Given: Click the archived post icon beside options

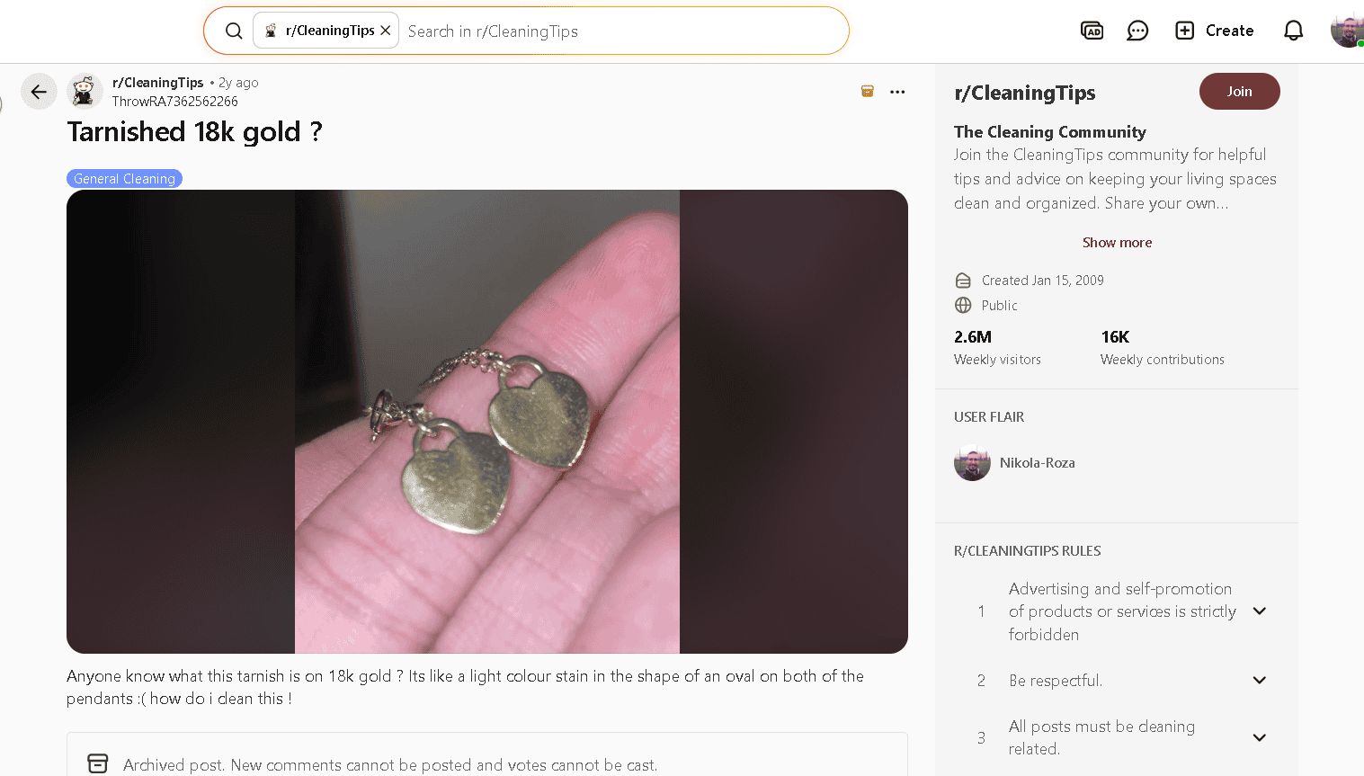Looking at the screenshot, I should point(868,92).
